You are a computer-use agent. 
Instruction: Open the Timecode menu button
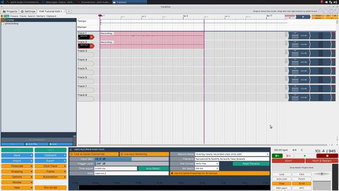pyautogui.click(x=17, y=166)
